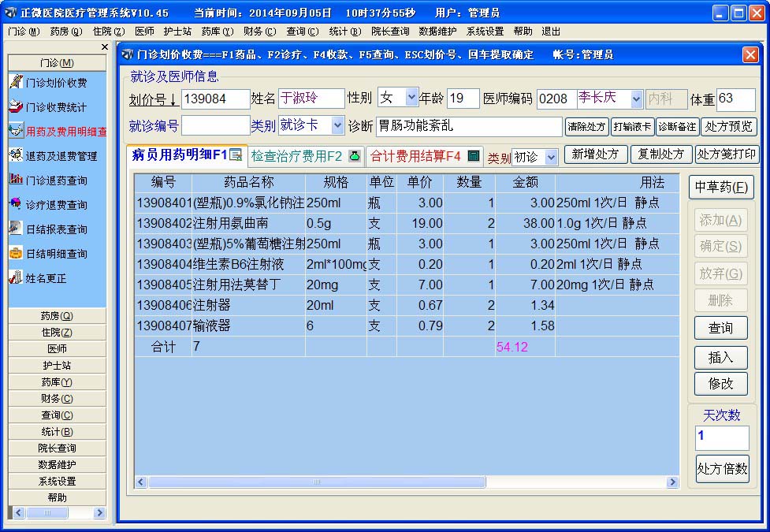Click the sidebar scrollbar left arrow

click(x=19, y=513)
